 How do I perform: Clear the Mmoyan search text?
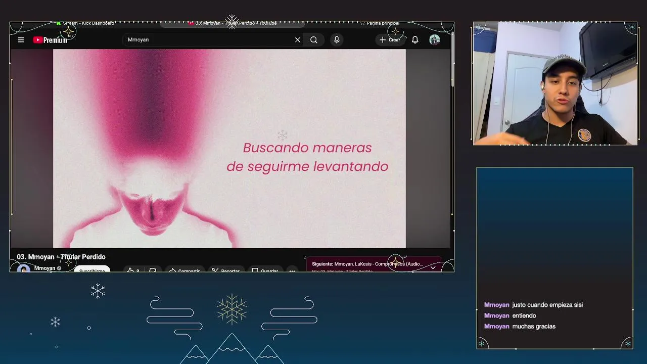point(298,40)
